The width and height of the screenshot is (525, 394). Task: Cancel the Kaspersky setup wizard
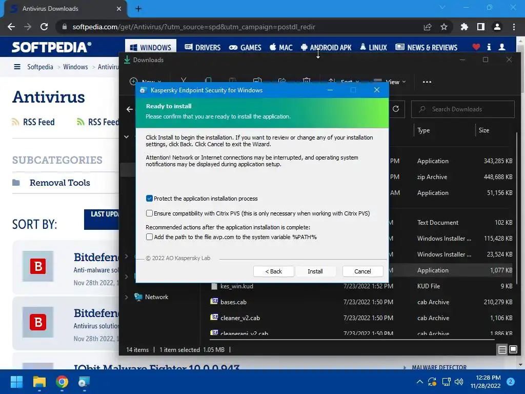point(362,271)
